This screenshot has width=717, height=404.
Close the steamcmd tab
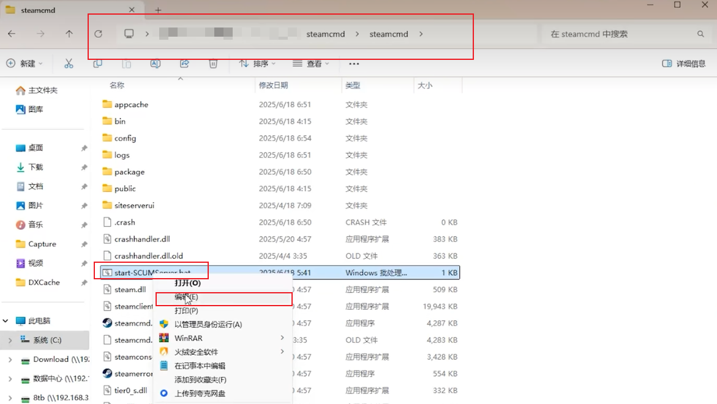(x=132, y=10)
